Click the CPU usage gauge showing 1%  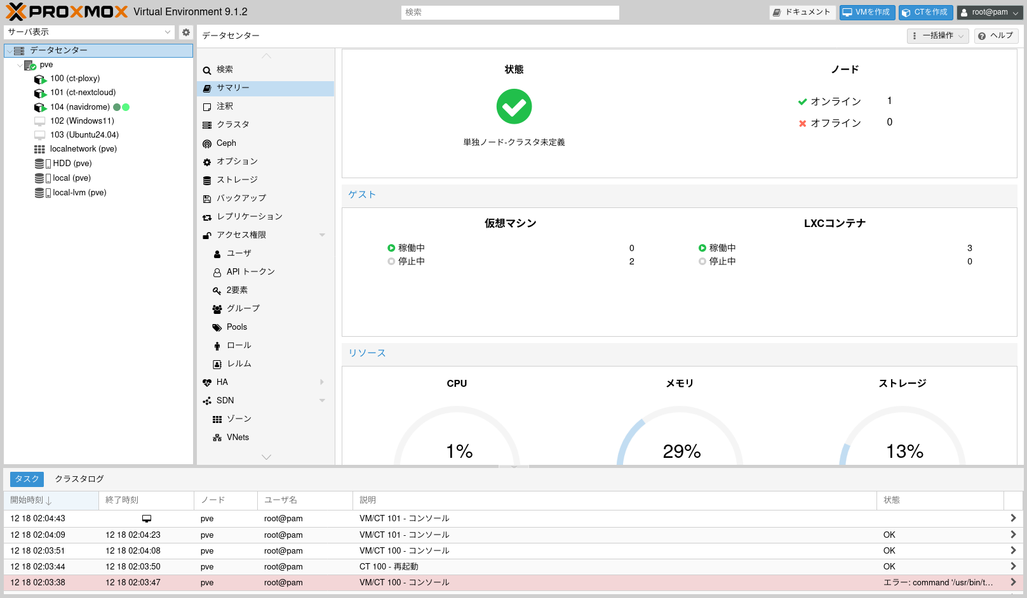[x=458, y=450]
